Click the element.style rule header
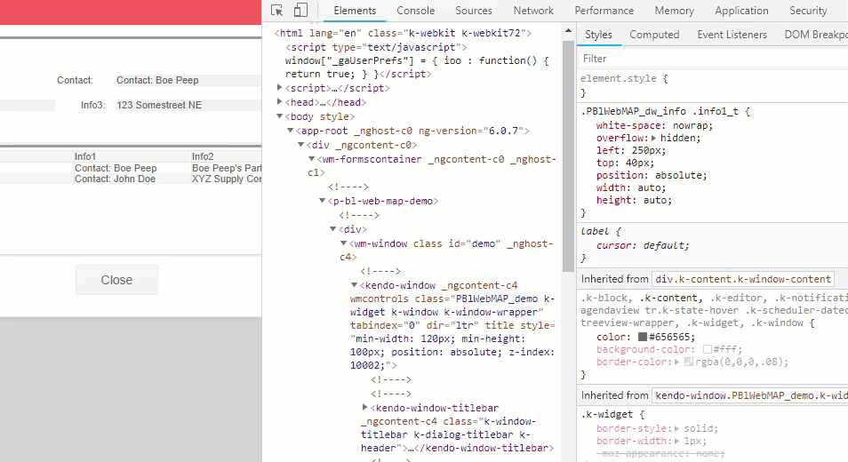The height and width of the screenshot is (462, 848). click(624, 78)
